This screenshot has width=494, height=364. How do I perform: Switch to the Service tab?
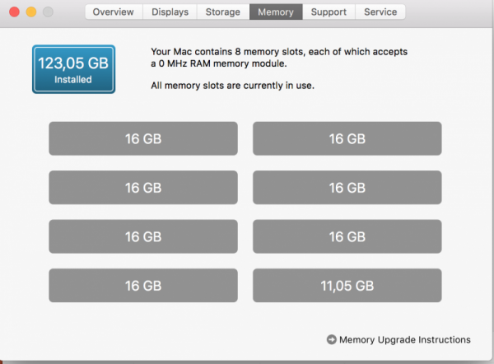(380, 12)
